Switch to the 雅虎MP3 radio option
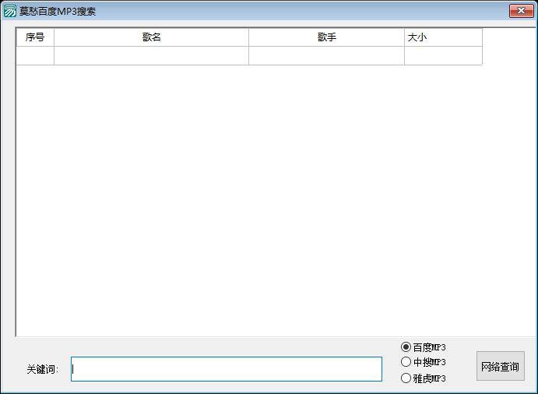 coord(406,378)
